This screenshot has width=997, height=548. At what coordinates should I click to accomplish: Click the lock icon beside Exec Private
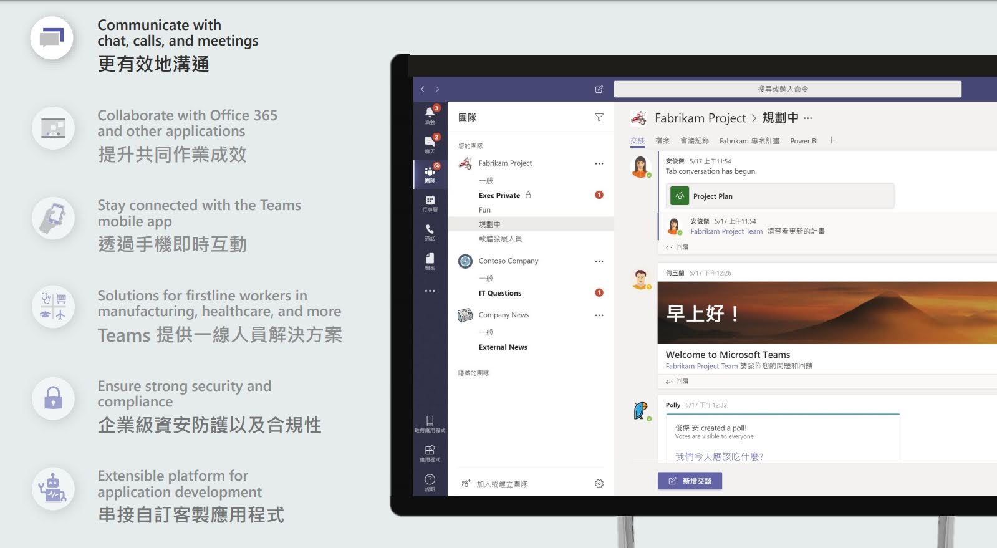click(528, 195)
